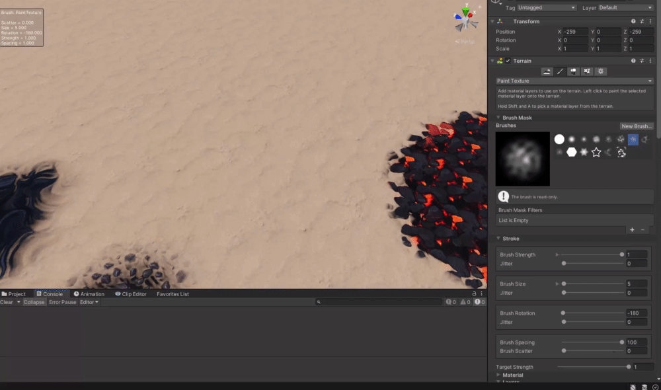This screenshot has height=390, width=661.
Task: Collapse the Transform component
Action: tap(492, 21)
